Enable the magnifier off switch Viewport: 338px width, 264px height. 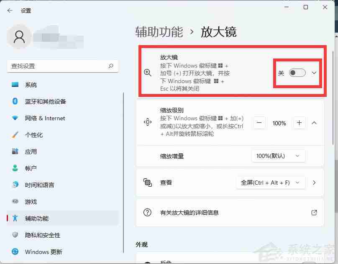coord(297,73)
